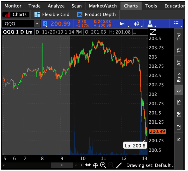Toggle the L2 sidebar panel
Screen dimensions: 188x171
tap(179, 127)
